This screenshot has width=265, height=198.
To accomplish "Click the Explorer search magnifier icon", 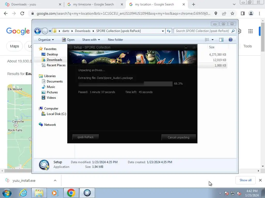I will (233, 31).
